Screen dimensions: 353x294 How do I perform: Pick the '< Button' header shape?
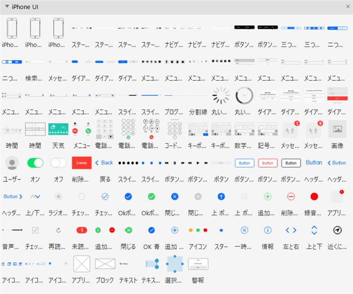(337, 163)
